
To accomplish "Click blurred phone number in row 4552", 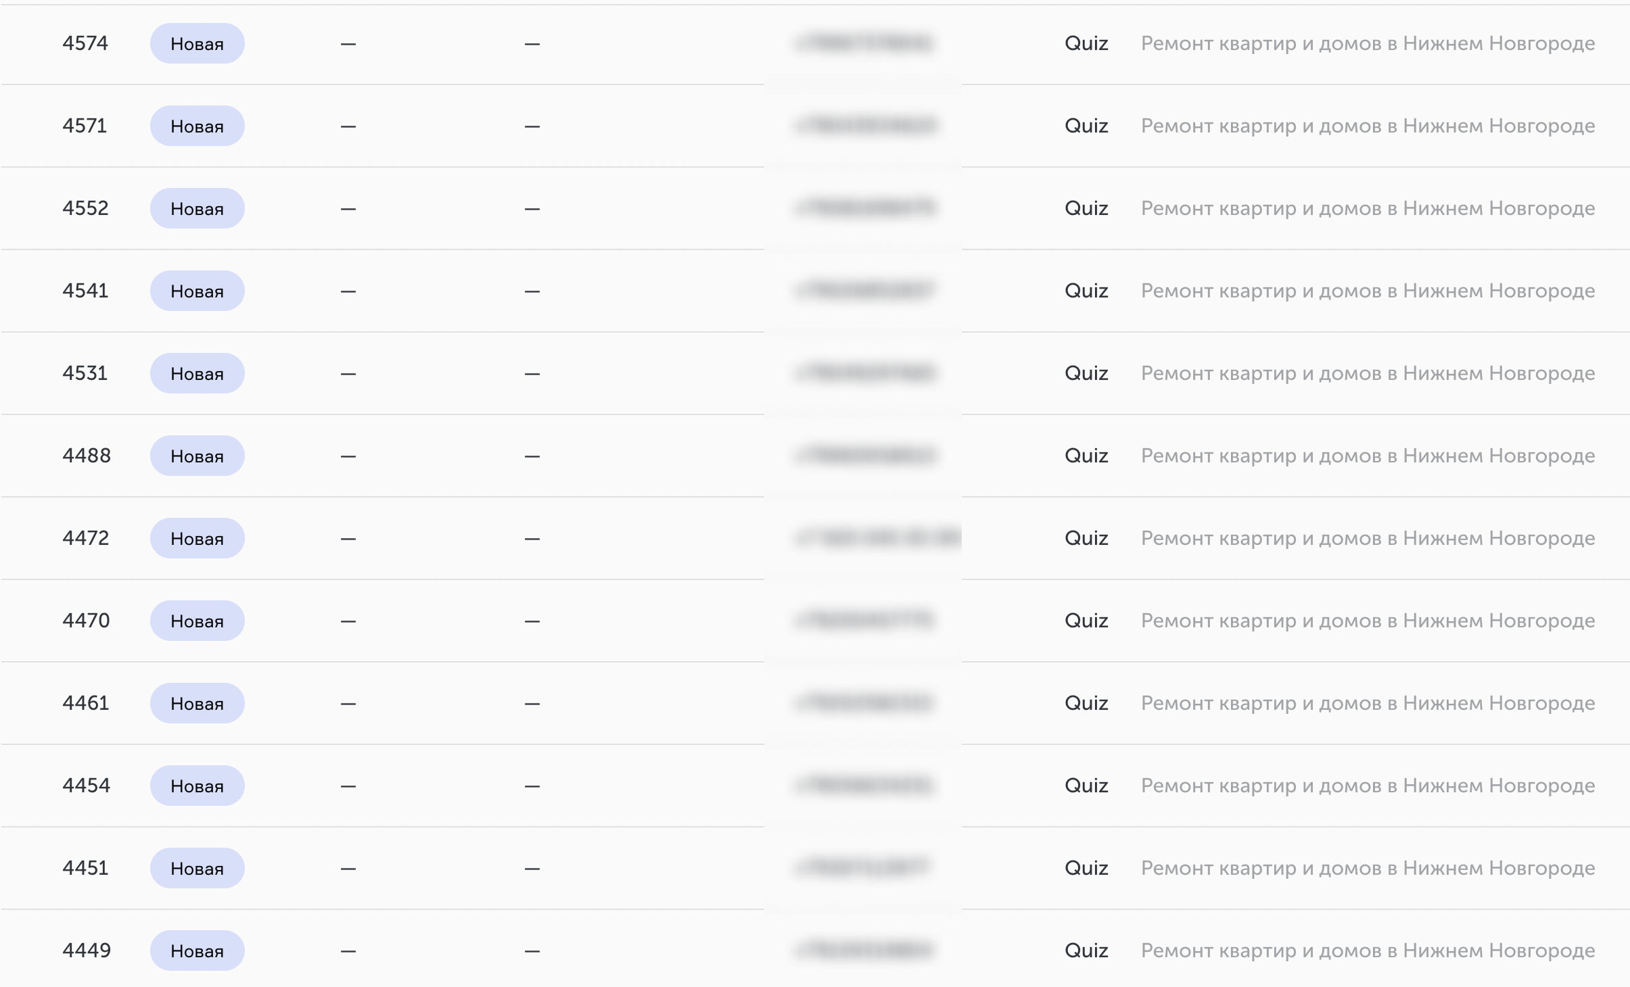I will pos(866,208).
